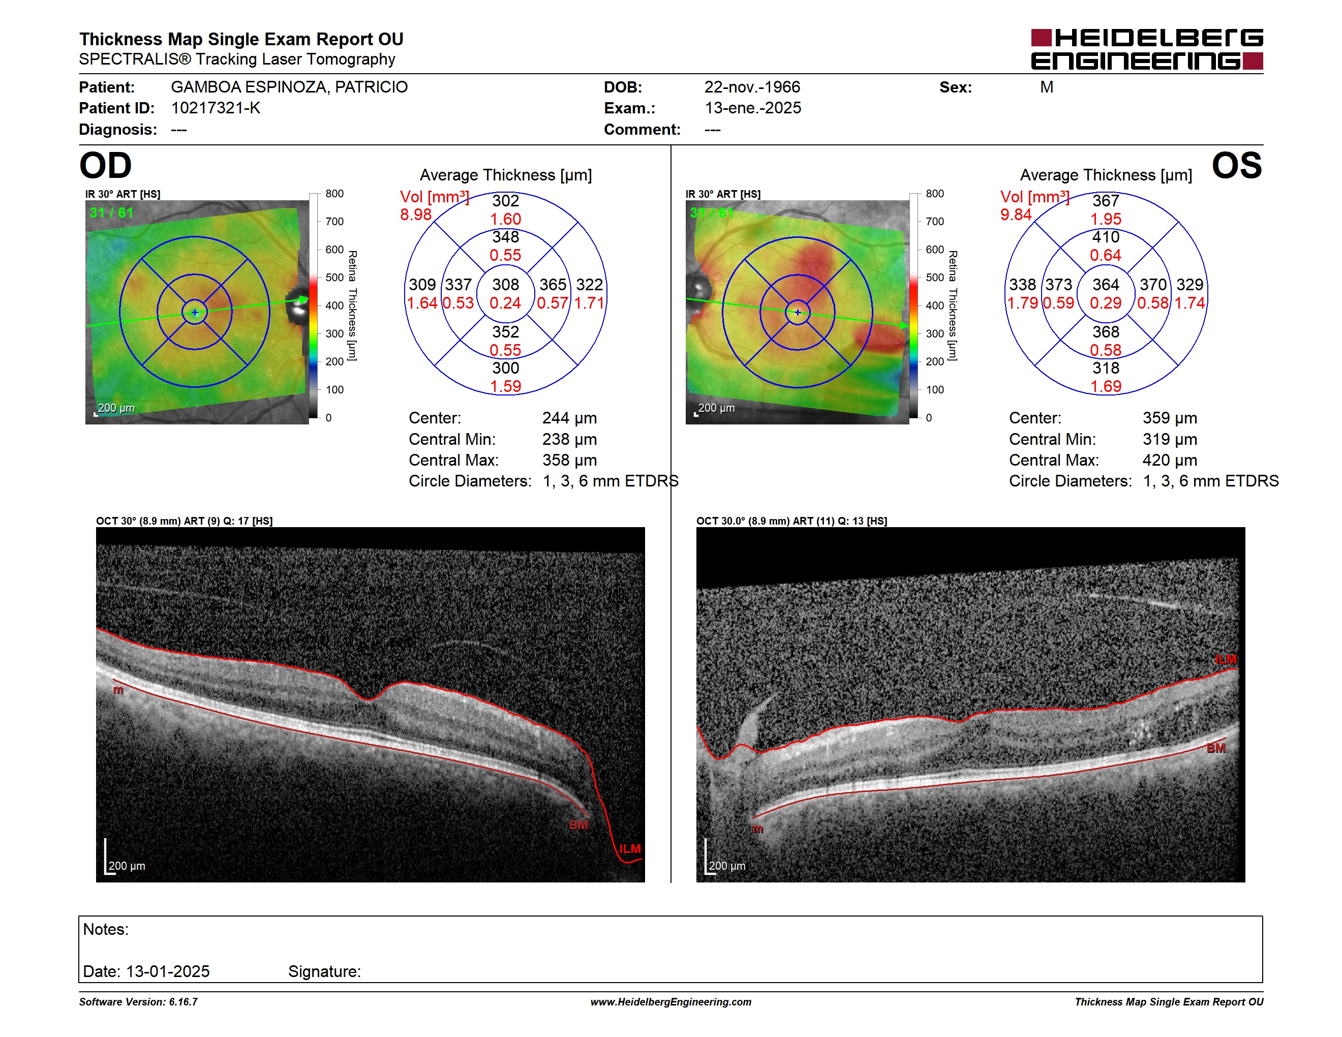Viewport: 1342px width, 1037px height.
Task: Click OD total volume 8.98
Action: pyautogui.click(x=416, y=215)
